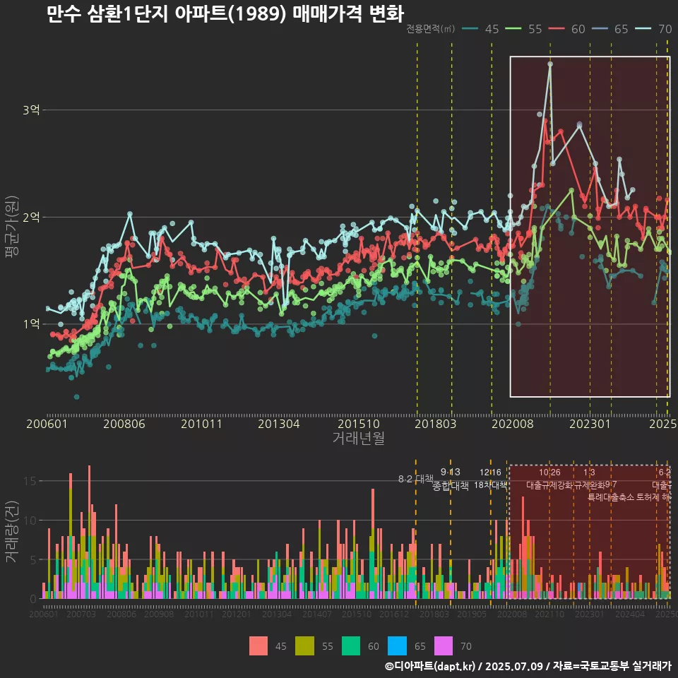
Task: Click the 201510 price chart x-axis label
Action: pos(359,424)
